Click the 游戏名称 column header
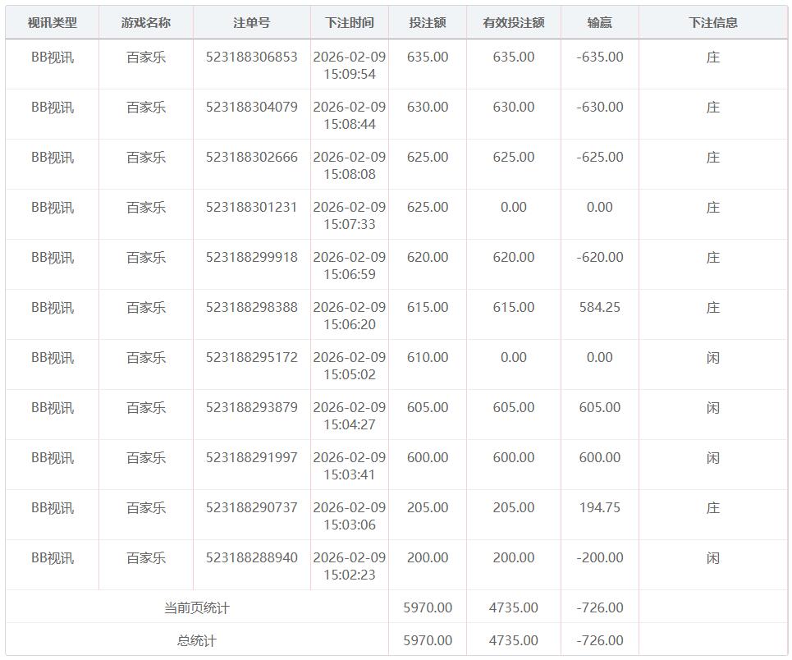This screenshot has width=792, height=660. point(146,23)
